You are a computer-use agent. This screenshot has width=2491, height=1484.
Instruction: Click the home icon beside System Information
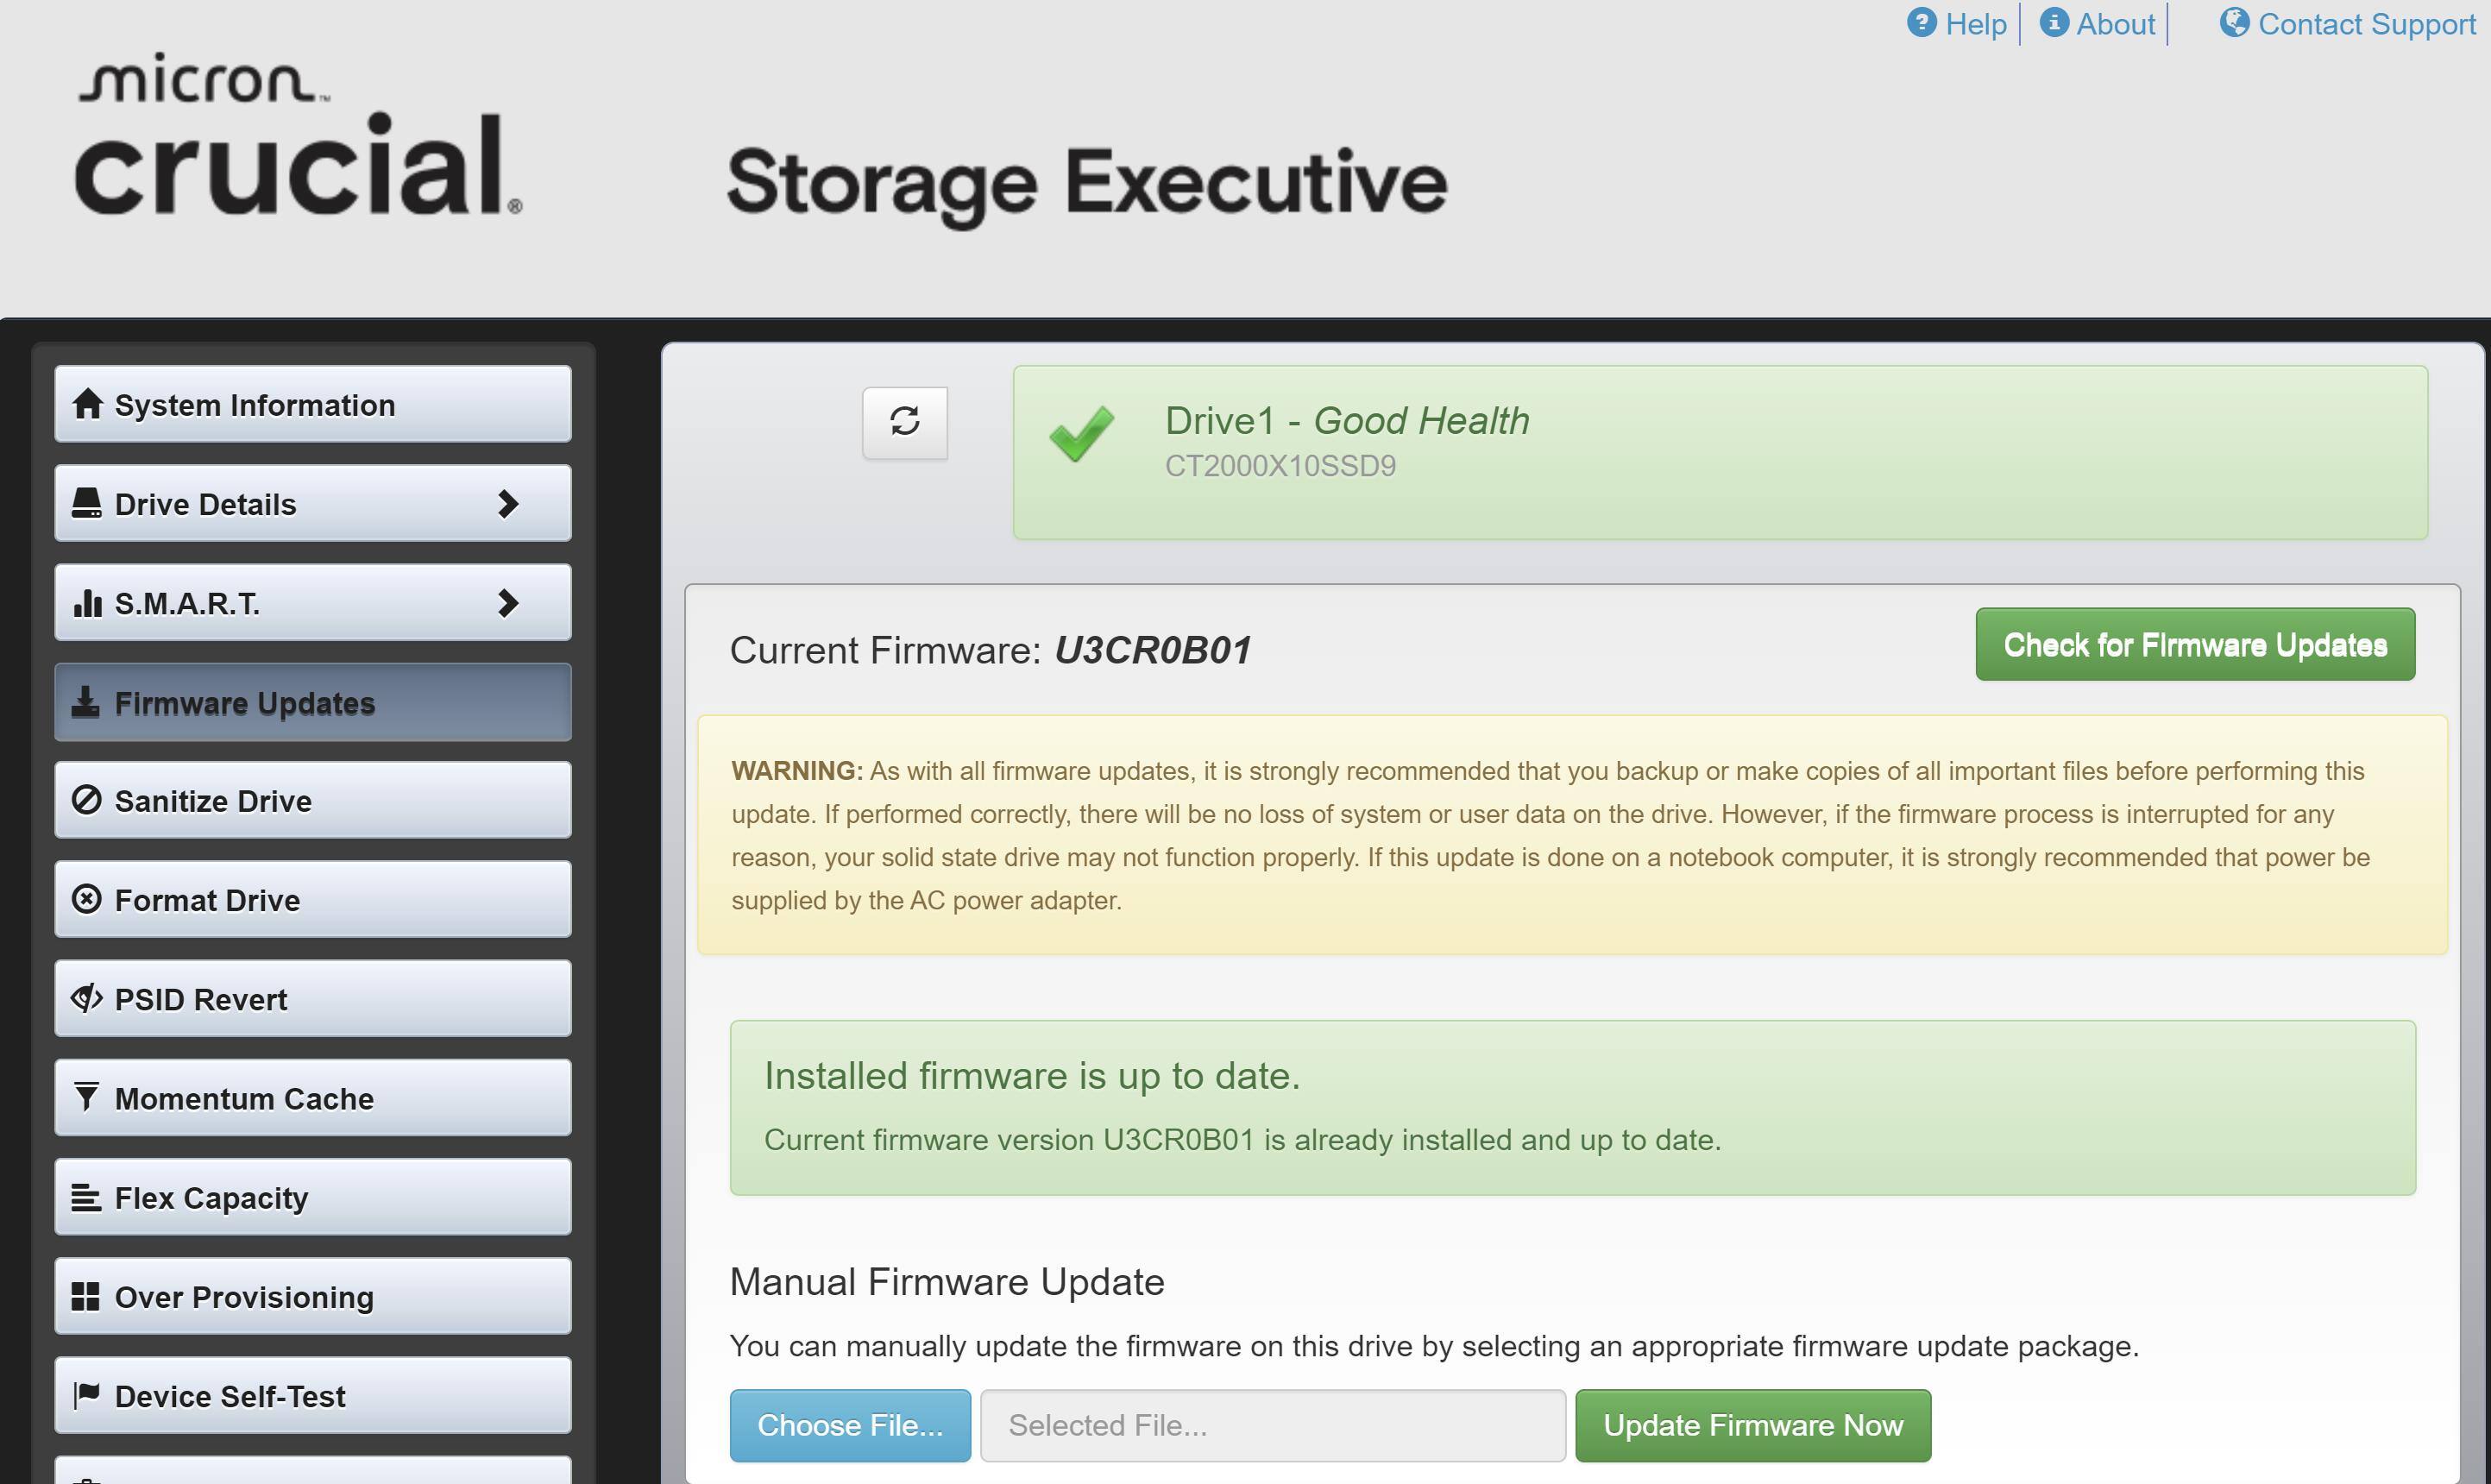point(88,404)
